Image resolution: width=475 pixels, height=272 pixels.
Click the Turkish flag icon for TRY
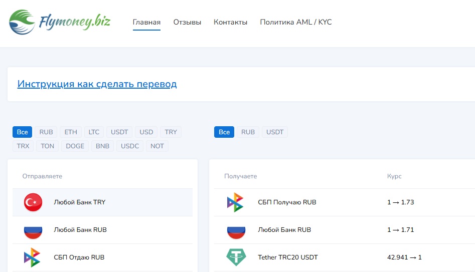33,202
